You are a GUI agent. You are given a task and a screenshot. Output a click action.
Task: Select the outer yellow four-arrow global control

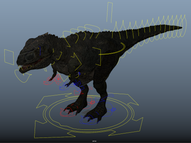pyautogui.click(x=89, y=116)
